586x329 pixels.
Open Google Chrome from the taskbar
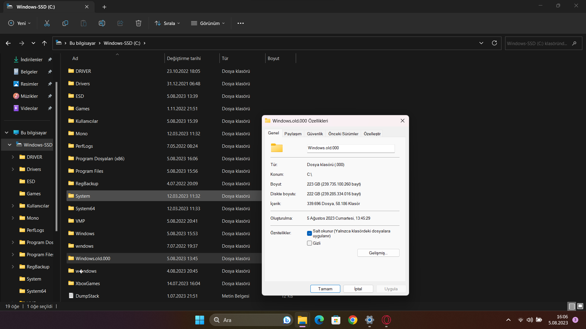353,320
